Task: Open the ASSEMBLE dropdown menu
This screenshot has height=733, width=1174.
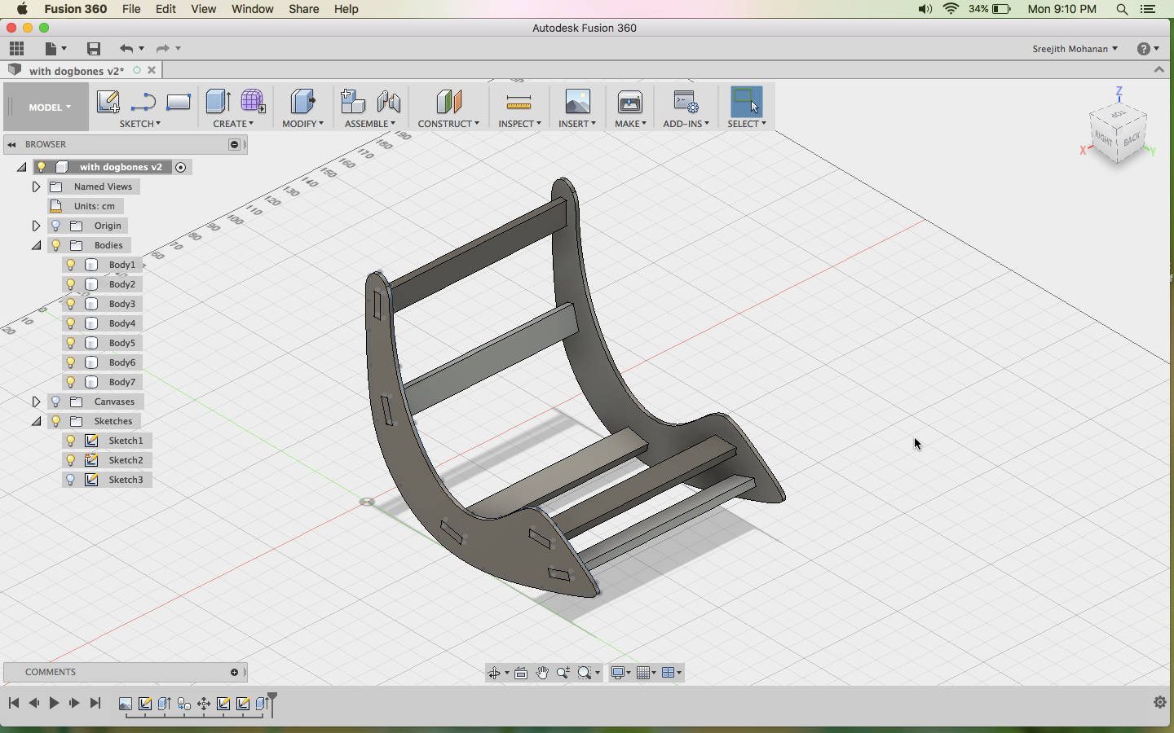Action: point(370,124)
